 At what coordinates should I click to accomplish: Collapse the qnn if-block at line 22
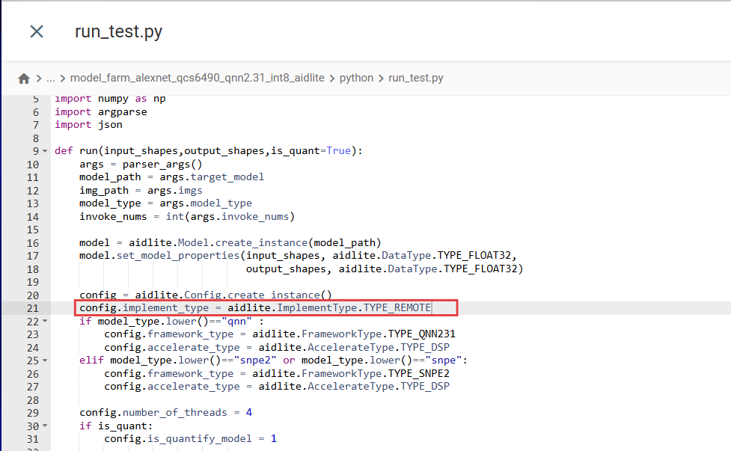[x=45, y=321]
